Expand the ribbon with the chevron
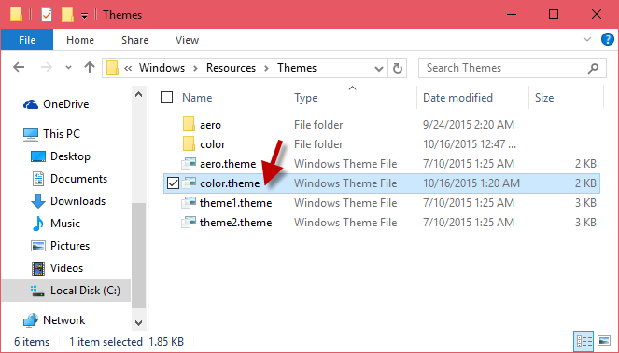This screenshot has width=619, height=353. tap(587, 39)
